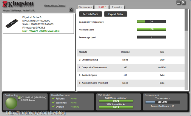191x116 pixels.
Task: Minimize the Kingston SSD Manager window
Action: click(x=178, y=3)
